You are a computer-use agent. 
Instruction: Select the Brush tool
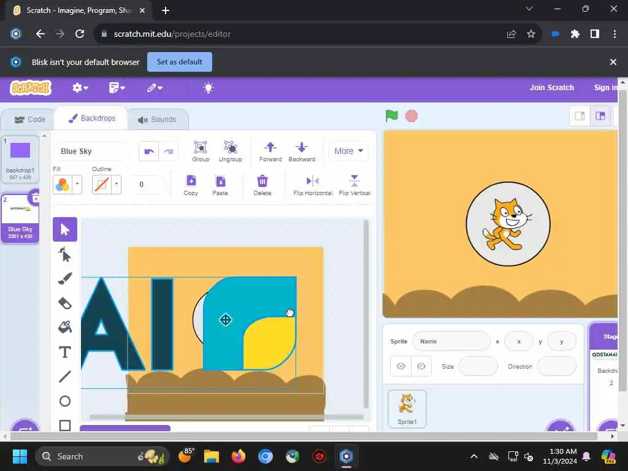[65, 279]
